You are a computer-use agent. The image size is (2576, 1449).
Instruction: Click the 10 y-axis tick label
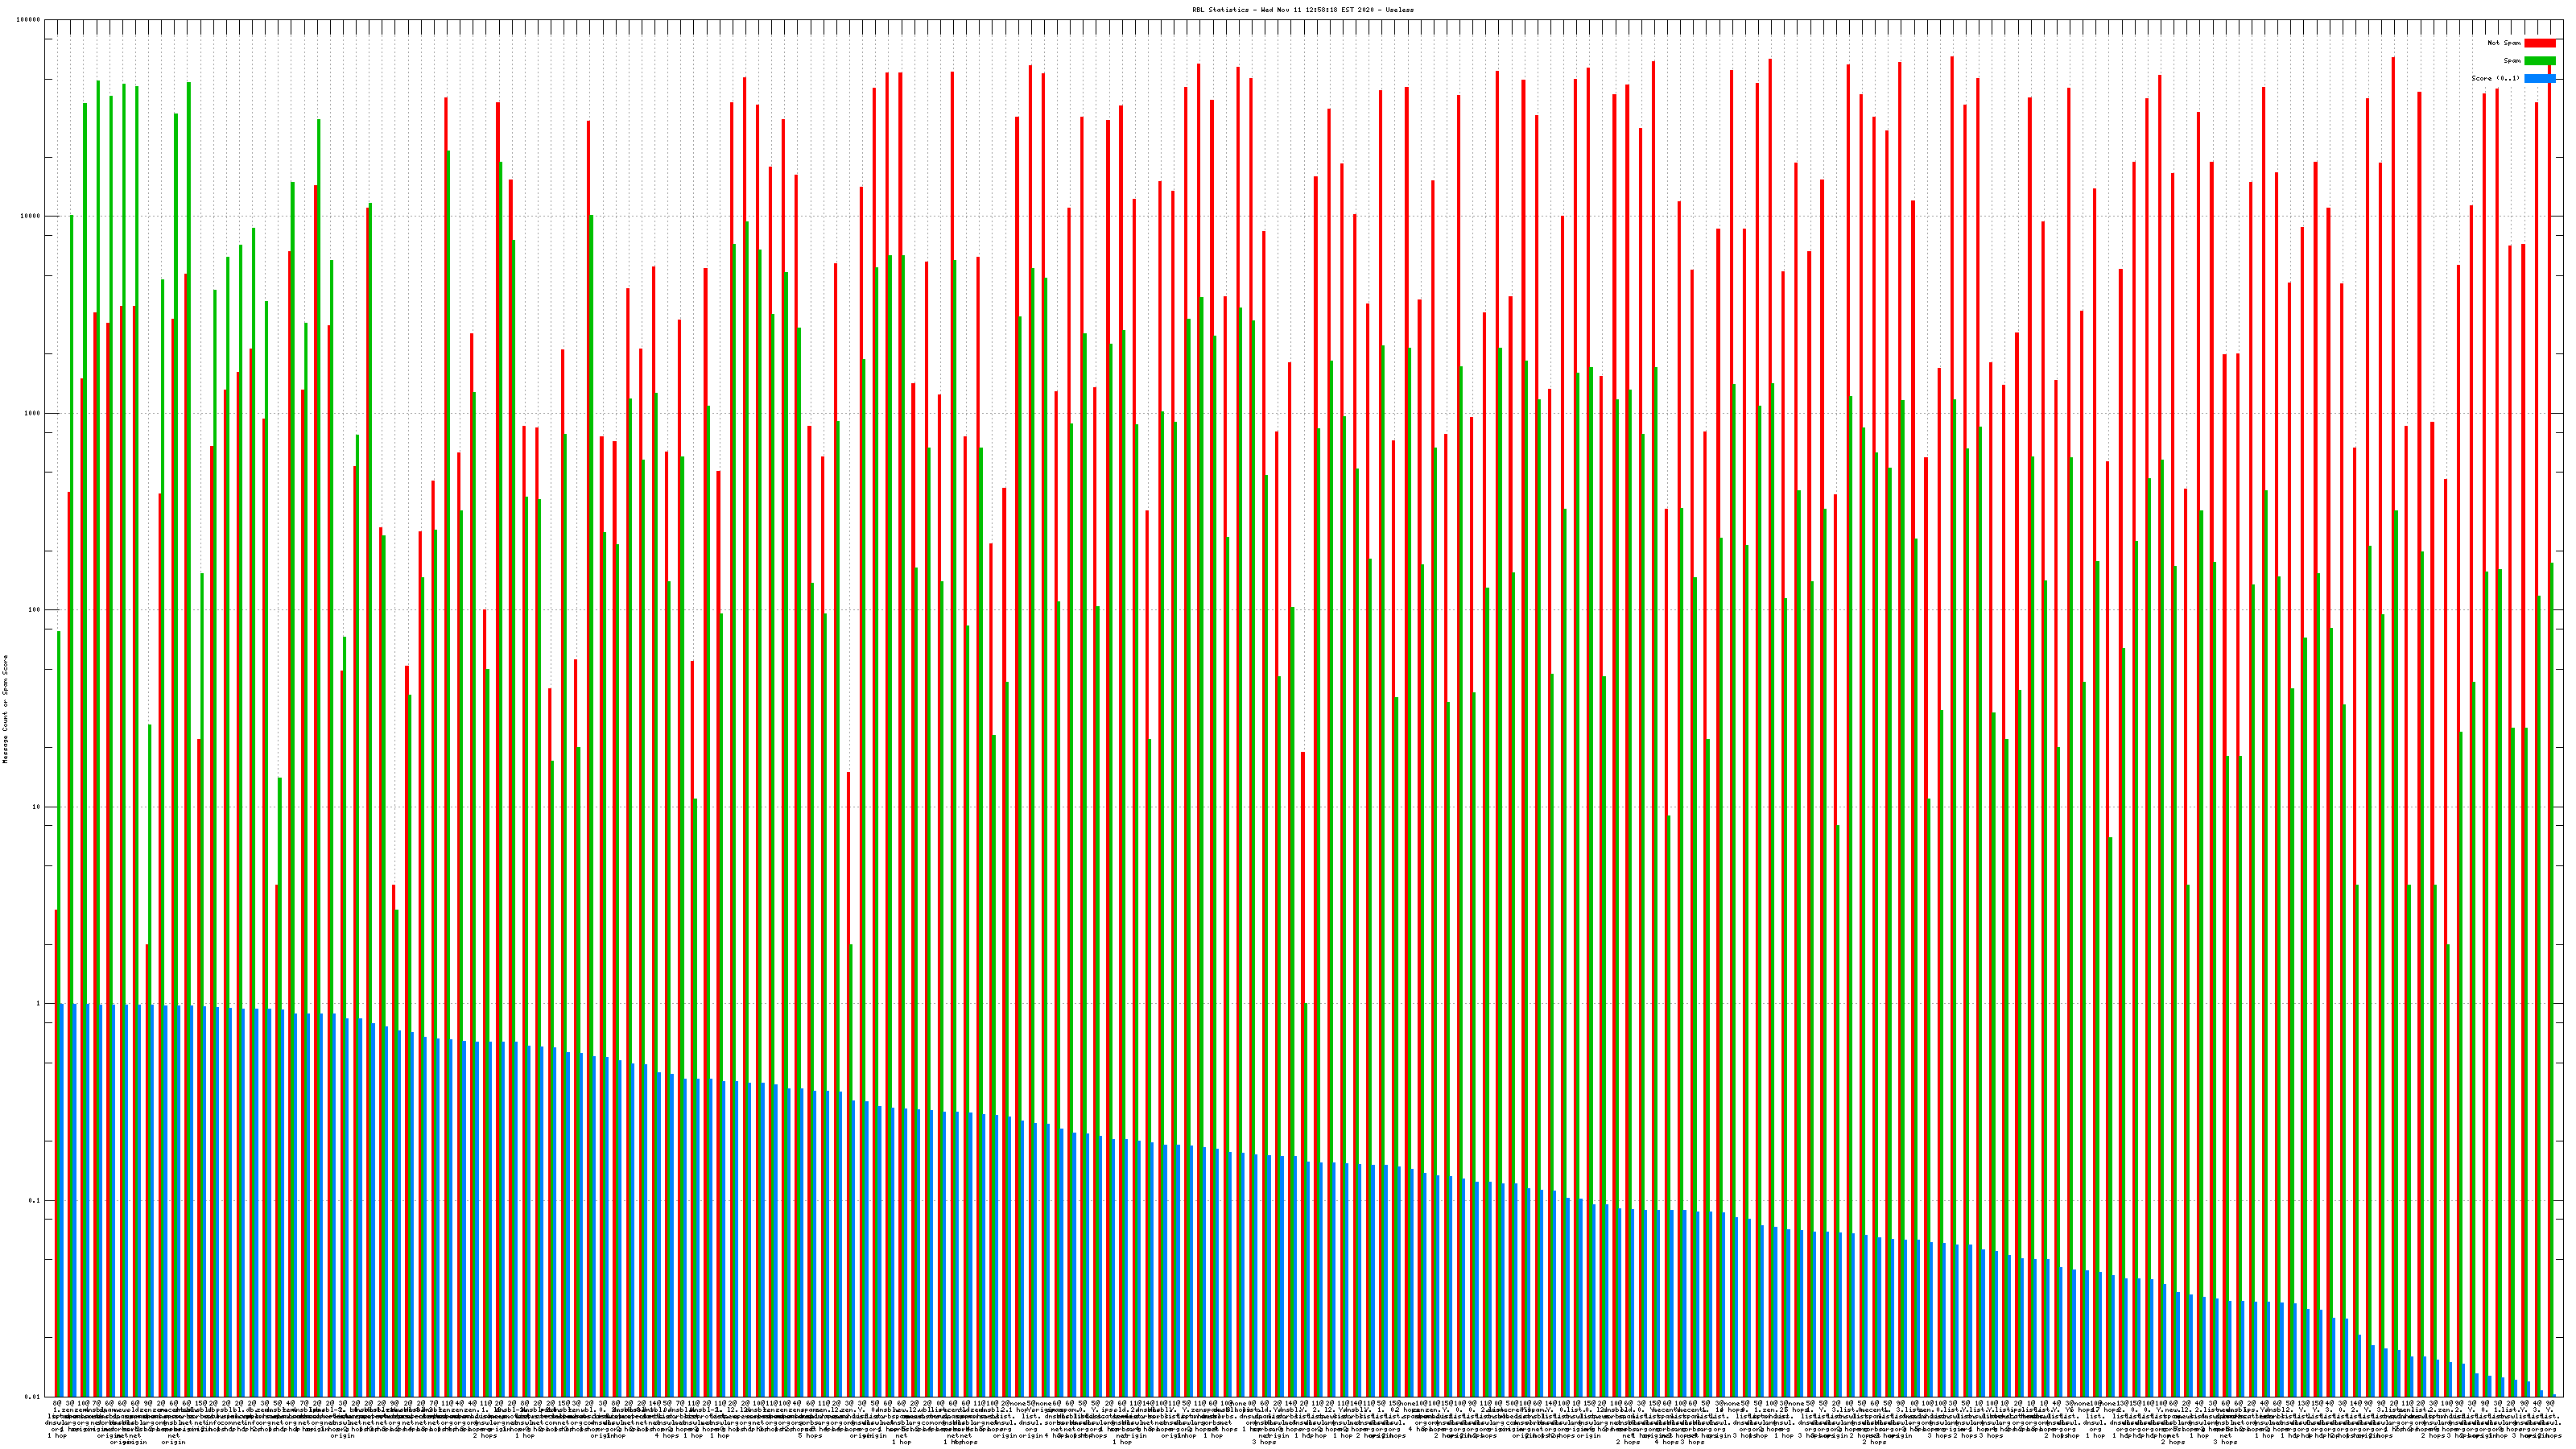[37, 807]
